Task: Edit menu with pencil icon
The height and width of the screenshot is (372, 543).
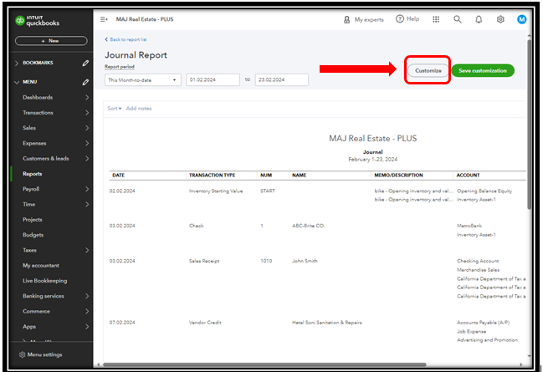Action: [x=85, y=82]
